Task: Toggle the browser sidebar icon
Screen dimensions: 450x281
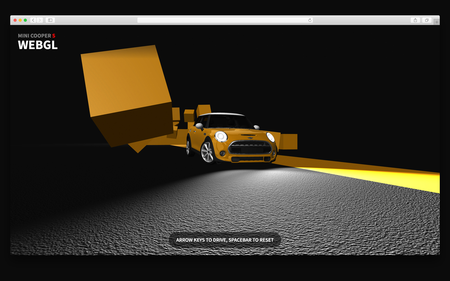Action: pos(50,20)
